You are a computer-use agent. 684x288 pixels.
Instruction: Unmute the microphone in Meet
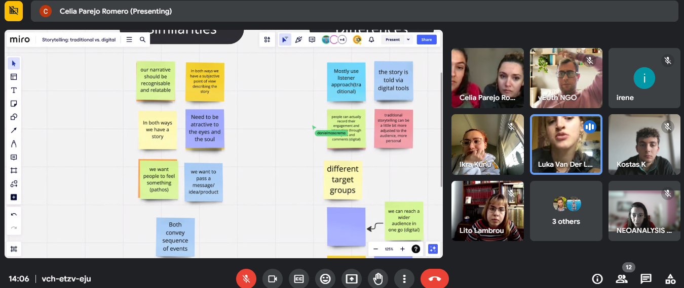tap(246, 278)
